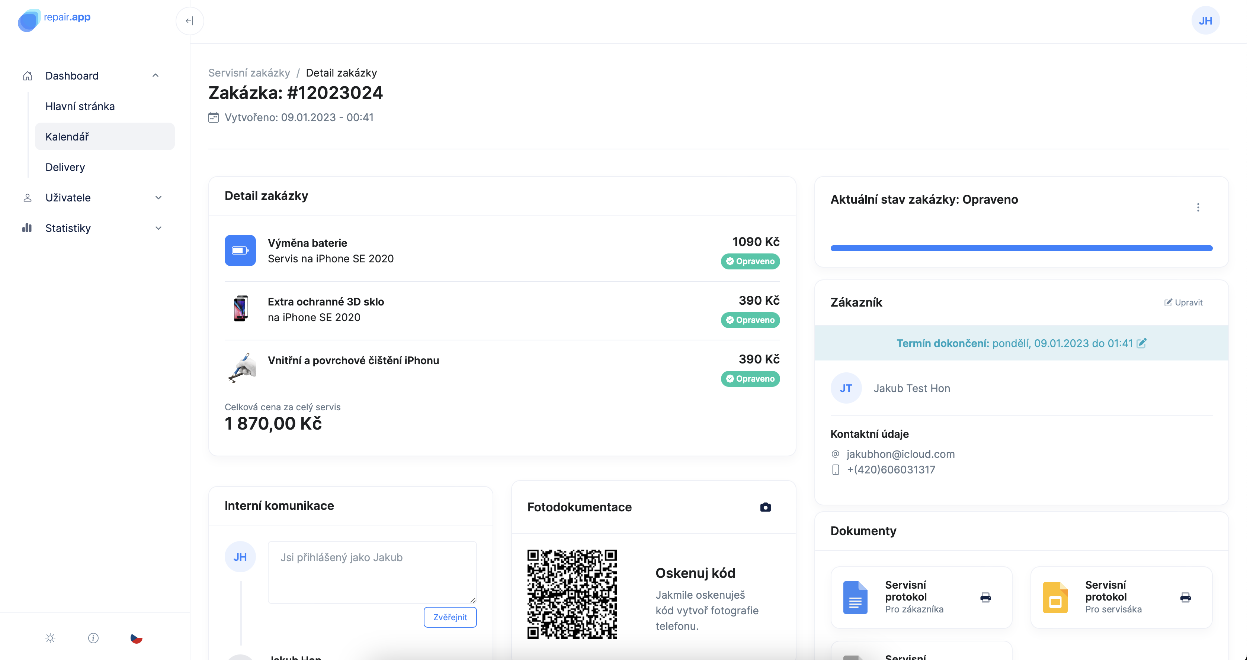Image resolution: width=1247 pixels, height=660 pixels.
Task: Publish the comment with Zveřejnit button
Action: (450, 617)
